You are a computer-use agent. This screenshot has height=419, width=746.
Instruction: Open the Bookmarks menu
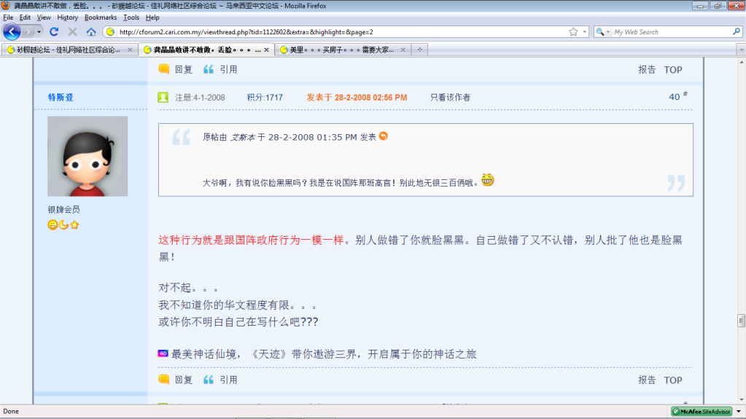tap(100, 17)
